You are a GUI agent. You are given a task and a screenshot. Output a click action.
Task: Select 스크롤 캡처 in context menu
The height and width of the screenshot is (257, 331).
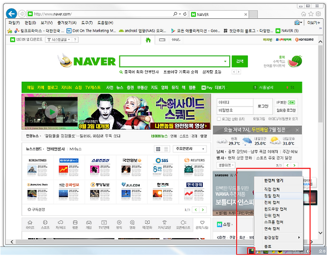tap(279, 222)
